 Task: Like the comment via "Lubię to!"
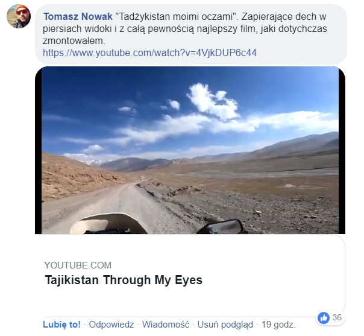61,325
